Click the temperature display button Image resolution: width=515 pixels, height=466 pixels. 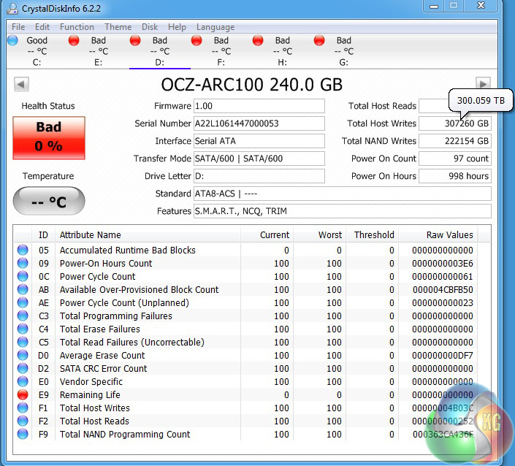48,202
